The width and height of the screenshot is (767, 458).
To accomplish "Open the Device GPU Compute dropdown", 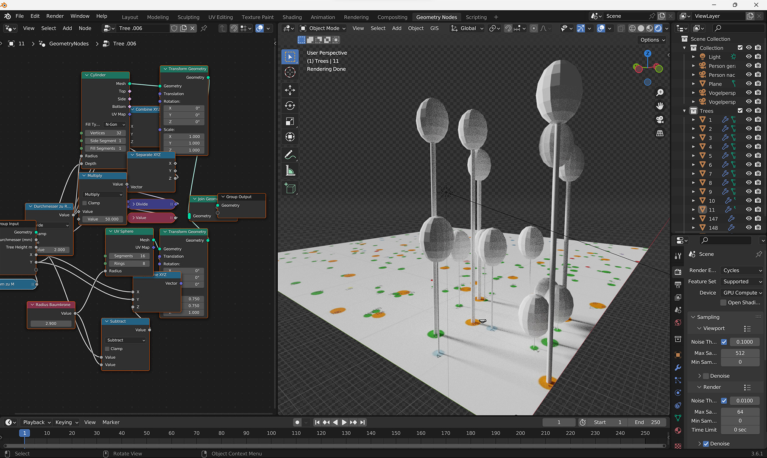I will [x=742, y=293].
